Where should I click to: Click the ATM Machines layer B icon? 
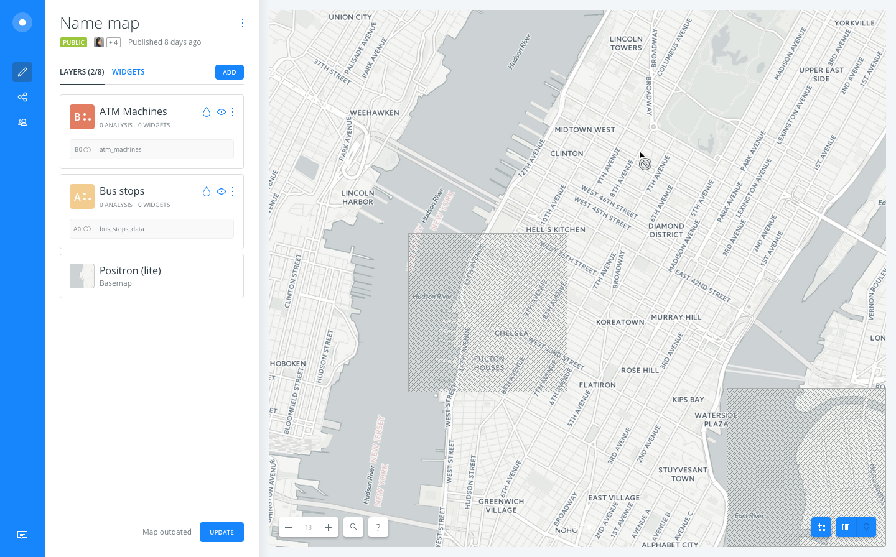(82, 117)
